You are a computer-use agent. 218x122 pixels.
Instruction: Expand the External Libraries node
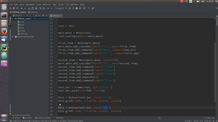(x=13, y=37)
